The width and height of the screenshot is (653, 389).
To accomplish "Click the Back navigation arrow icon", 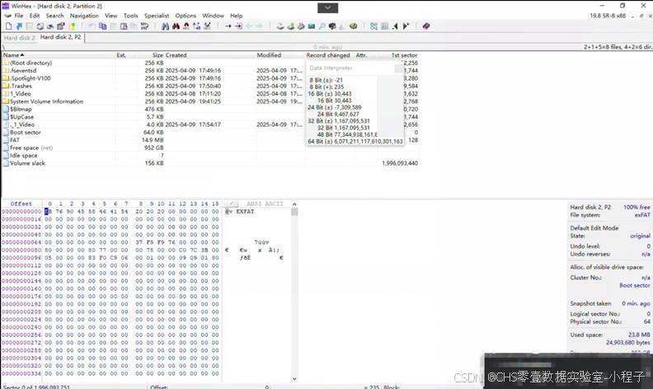I will pyautogui.click(x=249, y=26).
